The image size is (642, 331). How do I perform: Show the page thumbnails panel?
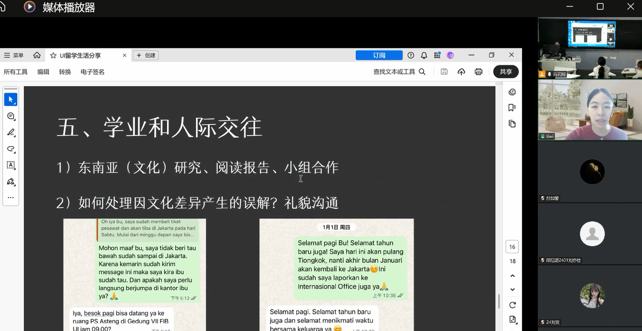click(x=512, y=124)
